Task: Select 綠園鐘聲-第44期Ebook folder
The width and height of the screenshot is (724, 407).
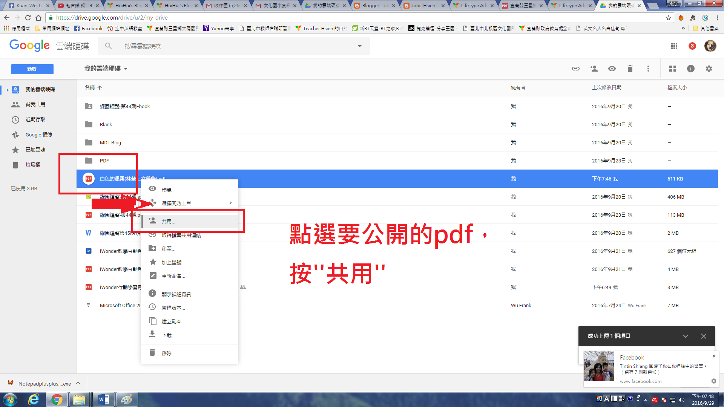Action: 397,106
